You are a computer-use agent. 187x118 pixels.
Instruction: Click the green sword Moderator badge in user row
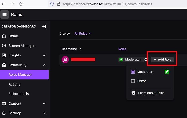click(x=121, y=59)
